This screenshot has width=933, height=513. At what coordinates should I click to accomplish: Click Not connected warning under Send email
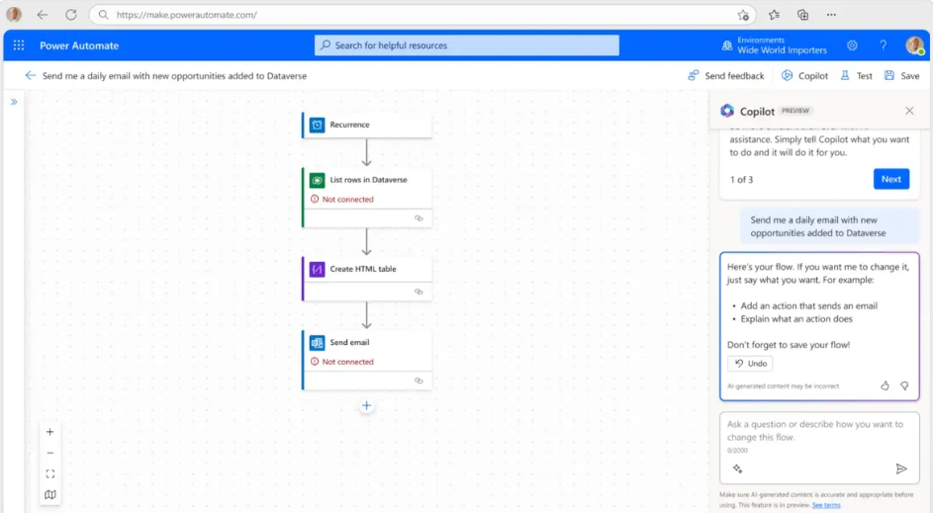click(x=342, y=362)
